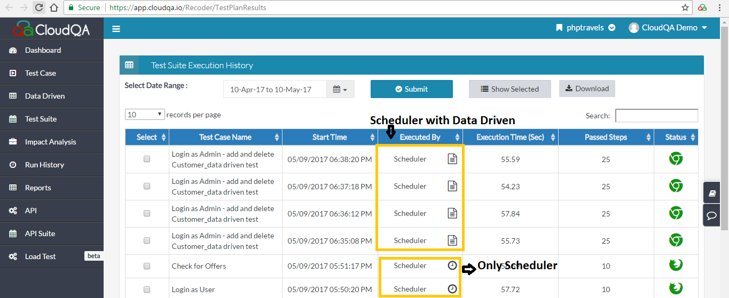Viewport: 729px width, 298px height.
Task: Open the documentation book side icon
Action: pos(712,194)
